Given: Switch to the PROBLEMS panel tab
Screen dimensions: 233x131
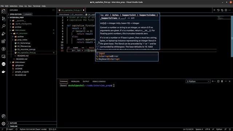Looking at the screenshot, I should coord(75,82).
